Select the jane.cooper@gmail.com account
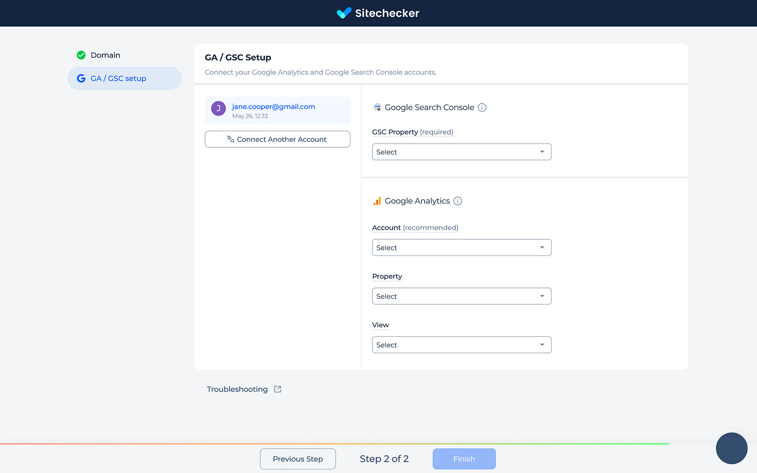Viewport: 757px width, 473px height. point(278,110)
